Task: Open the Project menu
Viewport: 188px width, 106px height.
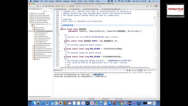Action: click(x=80, y=1)
